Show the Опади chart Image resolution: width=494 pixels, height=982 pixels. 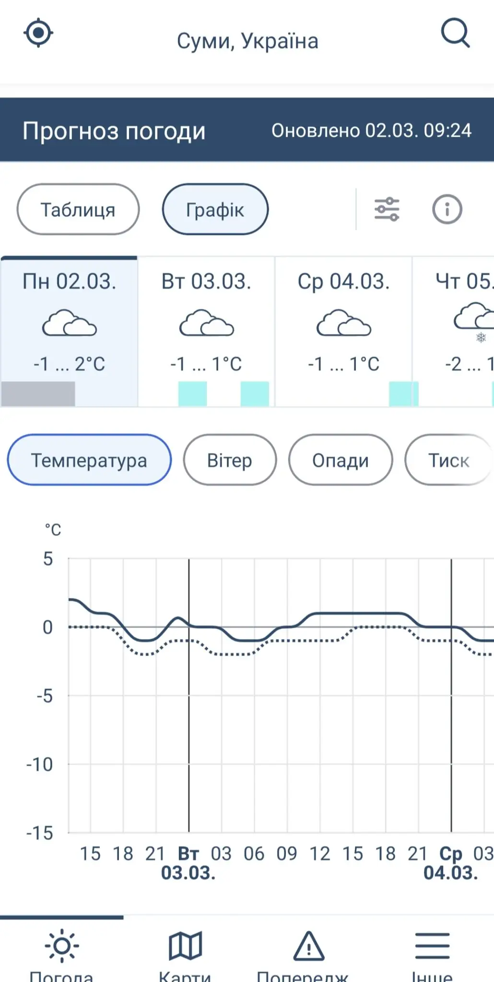(x=341, y=460)
